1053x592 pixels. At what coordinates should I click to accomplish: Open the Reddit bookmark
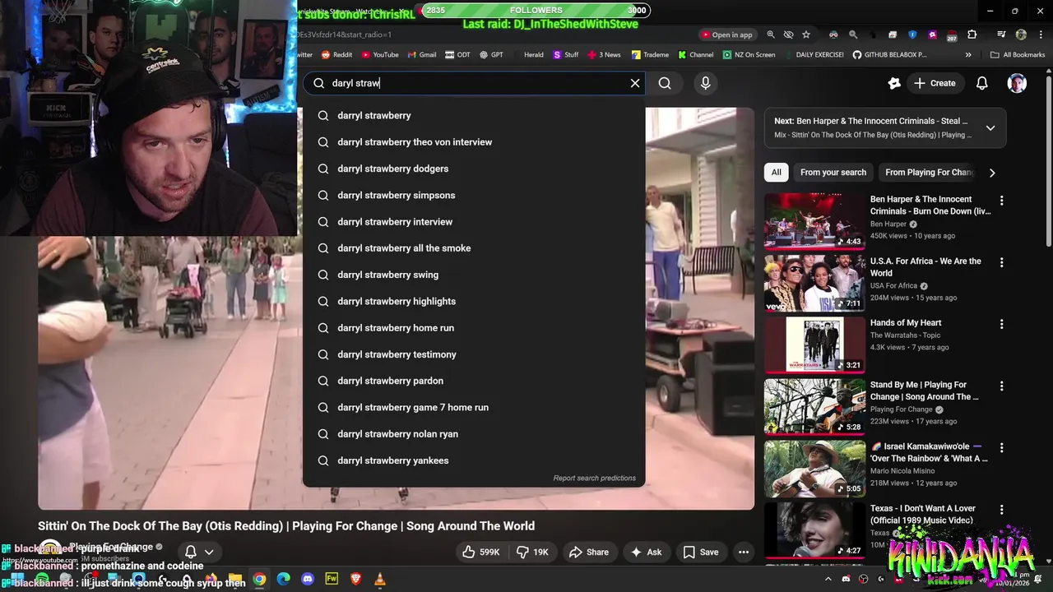[336, 55]
